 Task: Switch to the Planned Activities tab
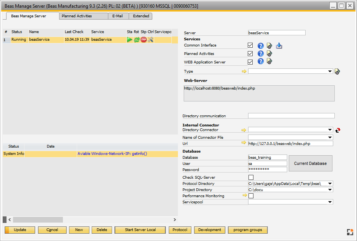point(83,16)
